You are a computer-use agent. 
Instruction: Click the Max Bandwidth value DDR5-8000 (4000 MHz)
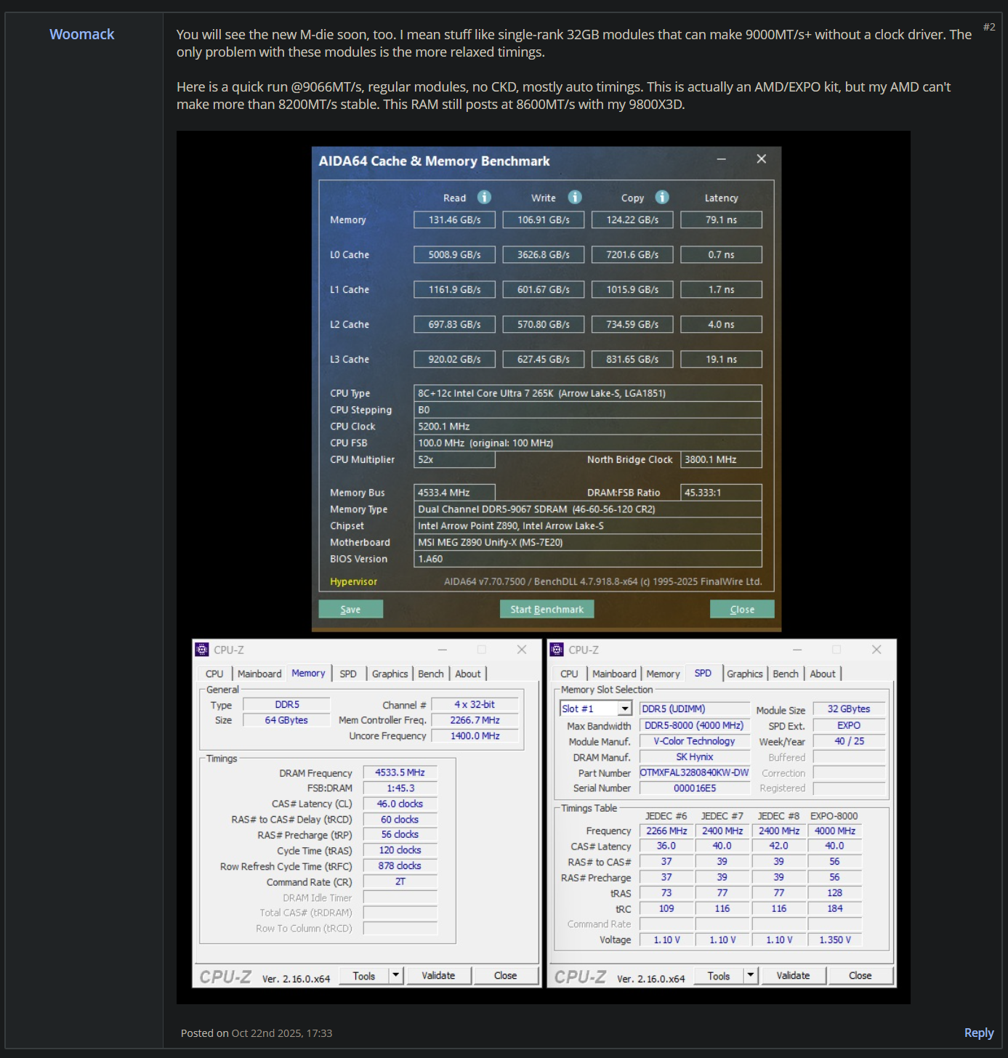694,725
